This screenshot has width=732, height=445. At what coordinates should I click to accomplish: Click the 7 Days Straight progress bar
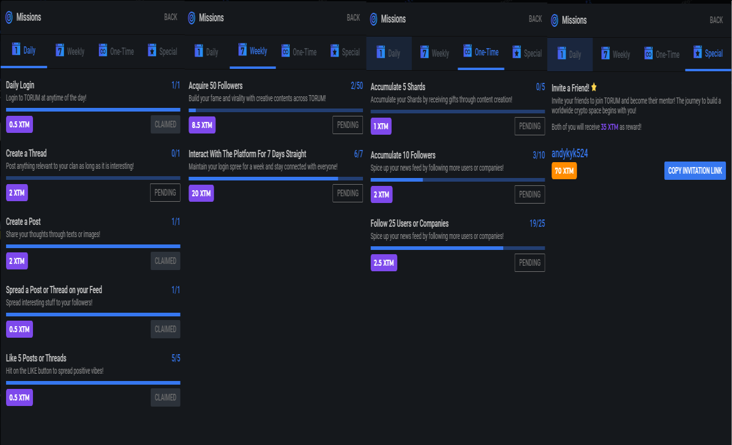pyautogui.click(x=276, y=179)
